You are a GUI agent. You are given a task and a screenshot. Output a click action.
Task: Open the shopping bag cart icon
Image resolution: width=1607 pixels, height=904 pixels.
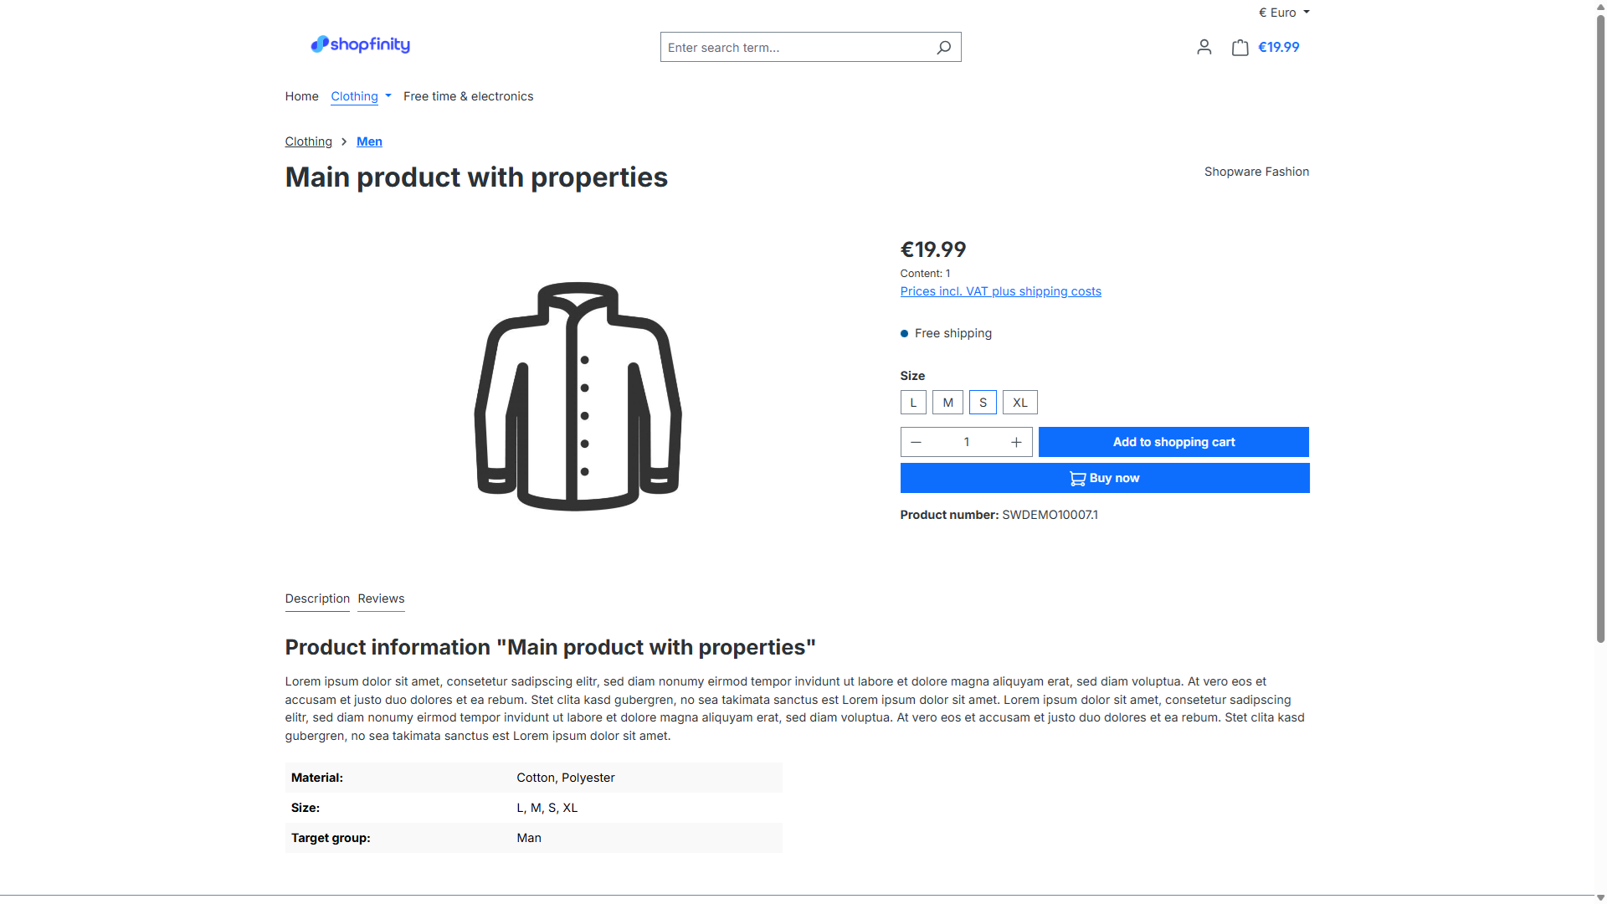click(x=1240, y=48)
